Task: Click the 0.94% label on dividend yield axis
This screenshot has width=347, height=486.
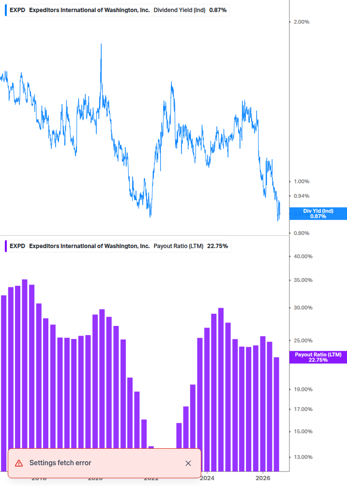Action: 302,196
